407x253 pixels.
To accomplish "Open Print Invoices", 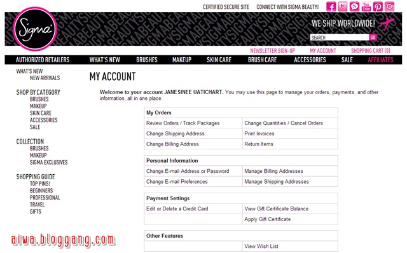I will point(259,133).
